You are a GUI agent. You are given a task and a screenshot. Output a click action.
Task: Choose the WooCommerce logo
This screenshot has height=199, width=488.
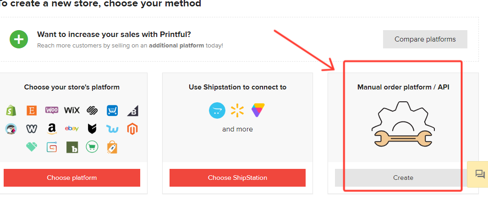click(x=52, y=110)
